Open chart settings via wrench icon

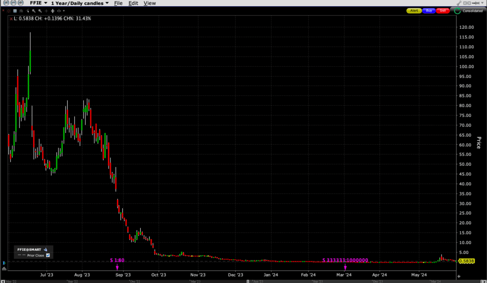click(x=459, y=2)
